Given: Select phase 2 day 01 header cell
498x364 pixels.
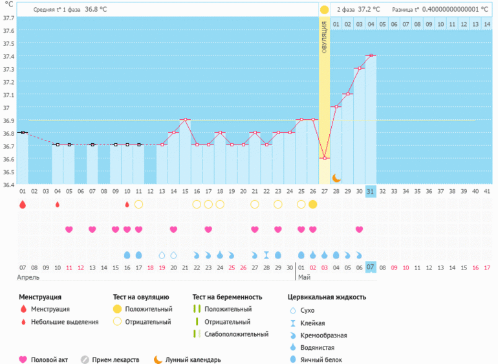Looking at the screenshot, I should click(x=336, y=24).
